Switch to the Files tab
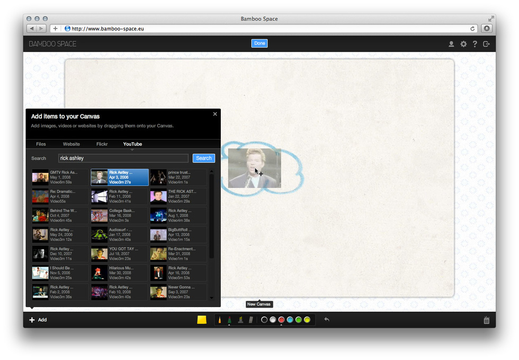The width and height of the screenshot is (519, 360). point(41,144)
